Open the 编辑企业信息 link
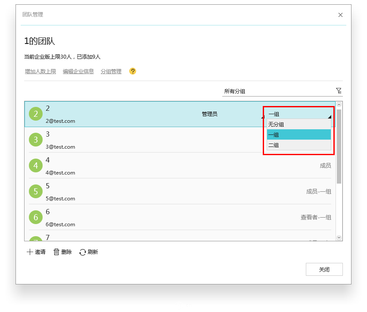367x312 pixels. click(78, 72)
